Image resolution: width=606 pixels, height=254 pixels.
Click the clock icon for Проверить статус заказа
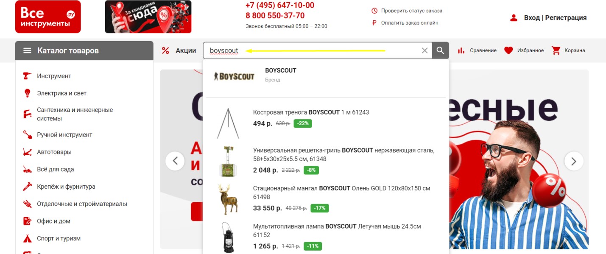374,11
